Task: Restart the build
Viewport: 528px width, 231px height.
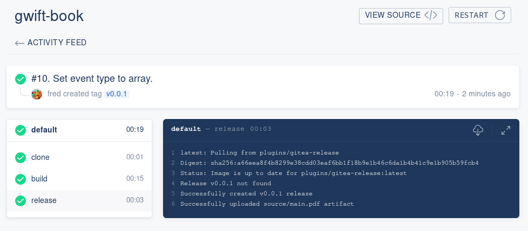Action: pyautogui.click(x=480, y=16)
